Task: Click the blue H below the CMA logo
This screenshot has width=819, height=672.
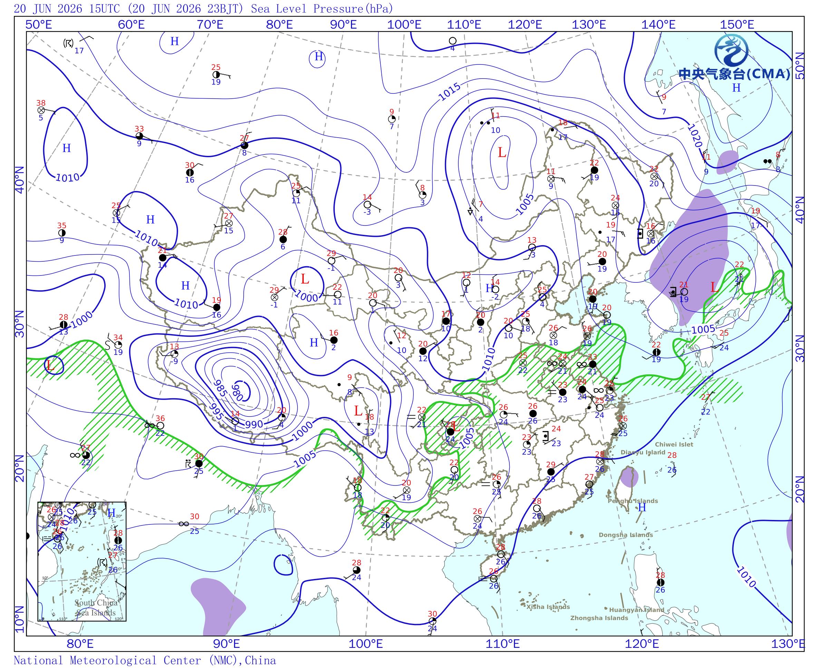Action: (x=736, y=88)
